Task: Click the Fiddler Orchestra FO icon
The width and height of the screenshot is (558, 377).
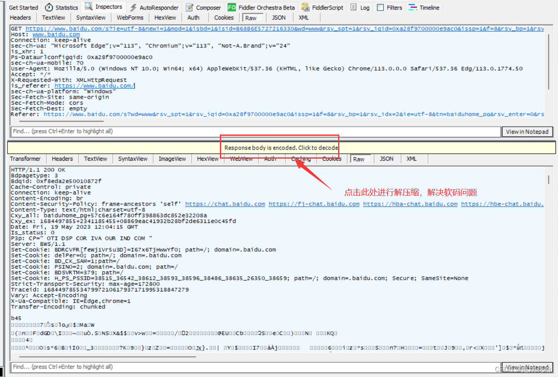Action: [231, 7]
